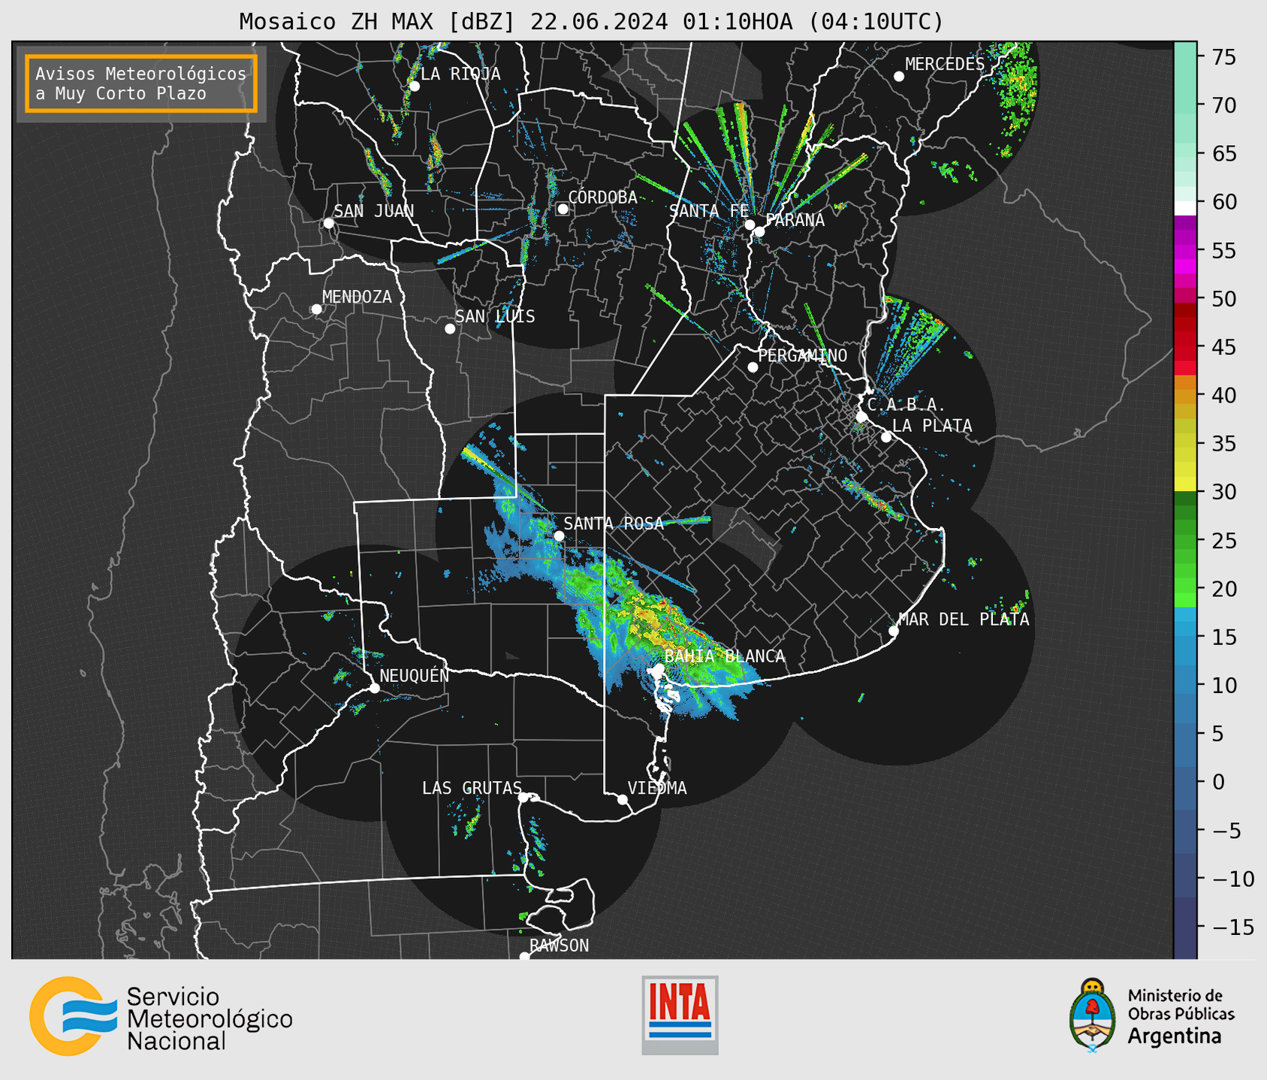Click the magenta 55 dBZ color band
Image resolution: width=1267 pixels, height=1080 pixels.
pos(1185,252)
